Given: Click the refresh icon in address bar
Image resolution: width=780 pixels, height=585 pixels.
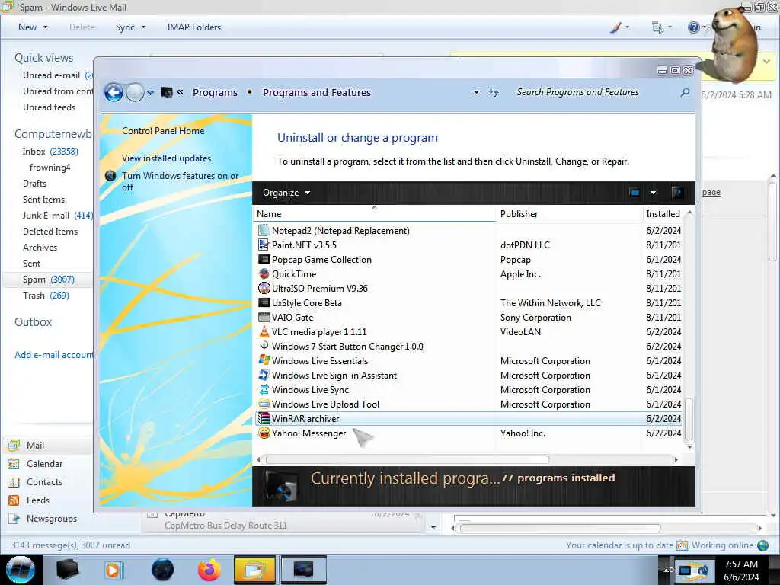Looking at the screenshot, I should point(493,92).
